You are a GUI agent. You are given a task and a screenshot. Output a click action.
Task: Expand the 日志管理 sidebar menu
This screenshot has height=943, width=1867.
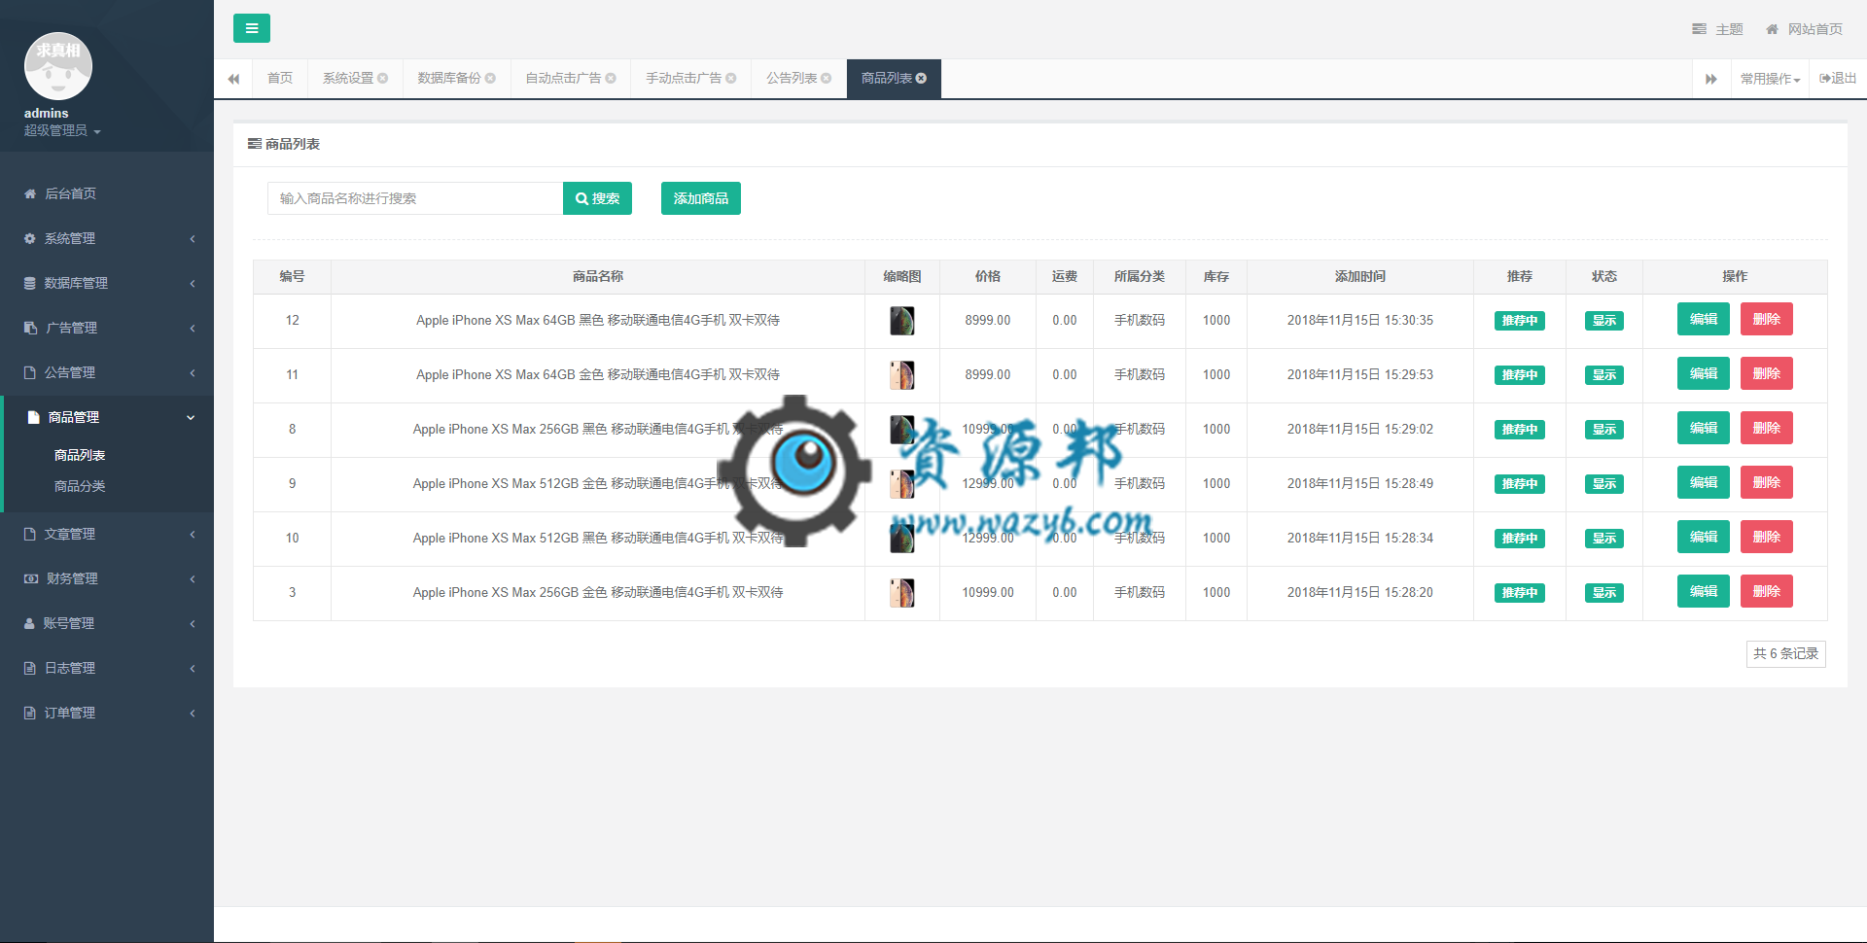pos(107,668)
